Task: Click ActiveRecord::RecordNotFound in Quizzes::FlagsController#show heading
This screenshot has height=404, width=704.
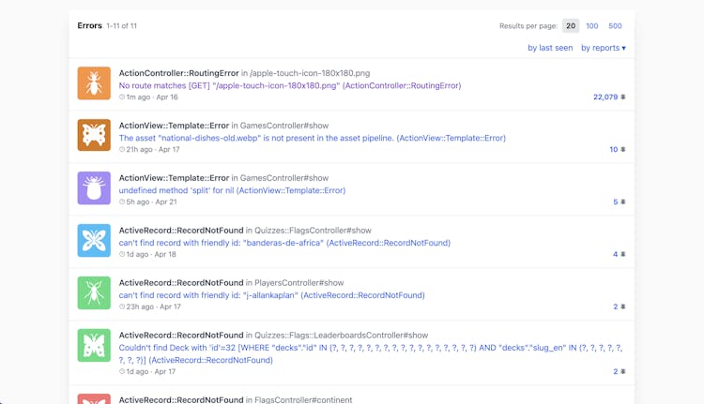Action: [245, 231]
